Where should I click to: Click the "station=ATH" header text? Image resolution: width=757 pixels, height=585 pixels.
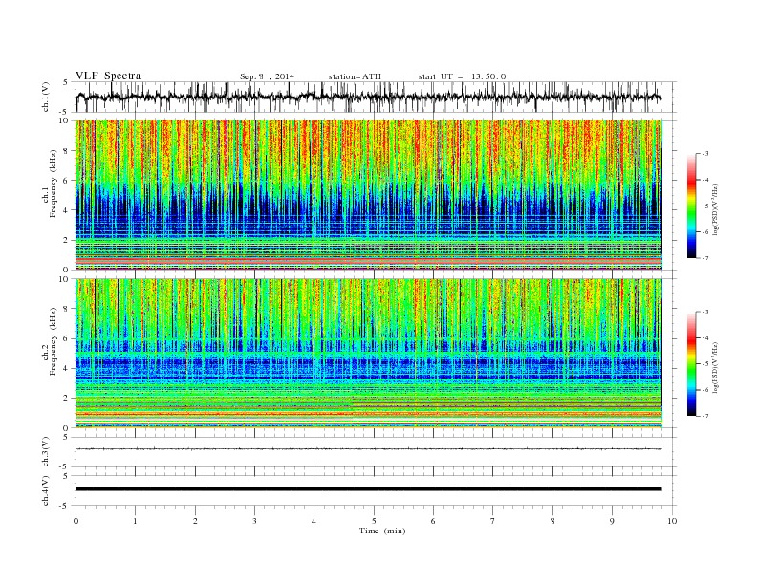(x=355, y=76)
